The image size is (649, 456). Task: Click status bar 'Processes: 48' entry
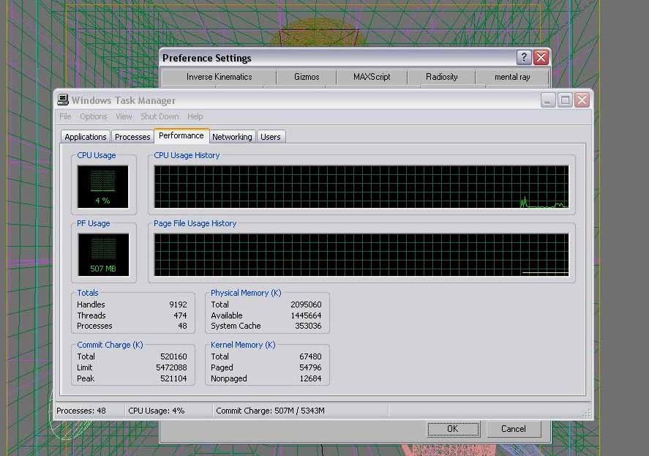81,411
